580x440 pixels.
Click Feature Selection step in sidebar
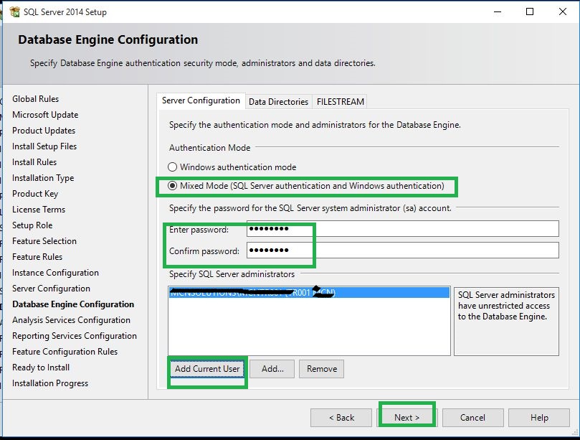coord(44,241)
